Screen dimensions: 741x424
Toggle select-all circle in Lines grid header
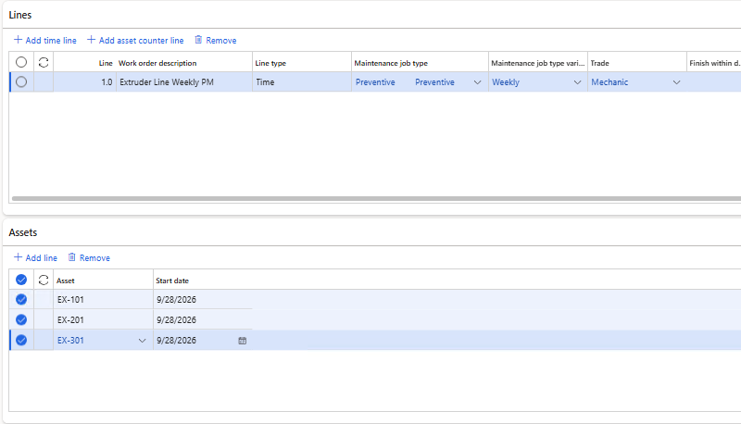pos(21,62)
